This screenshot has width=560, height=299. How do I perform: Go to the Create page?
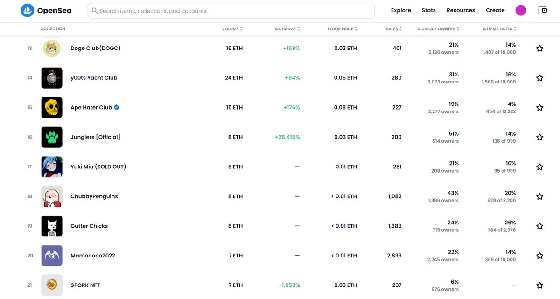coord(495,10)
